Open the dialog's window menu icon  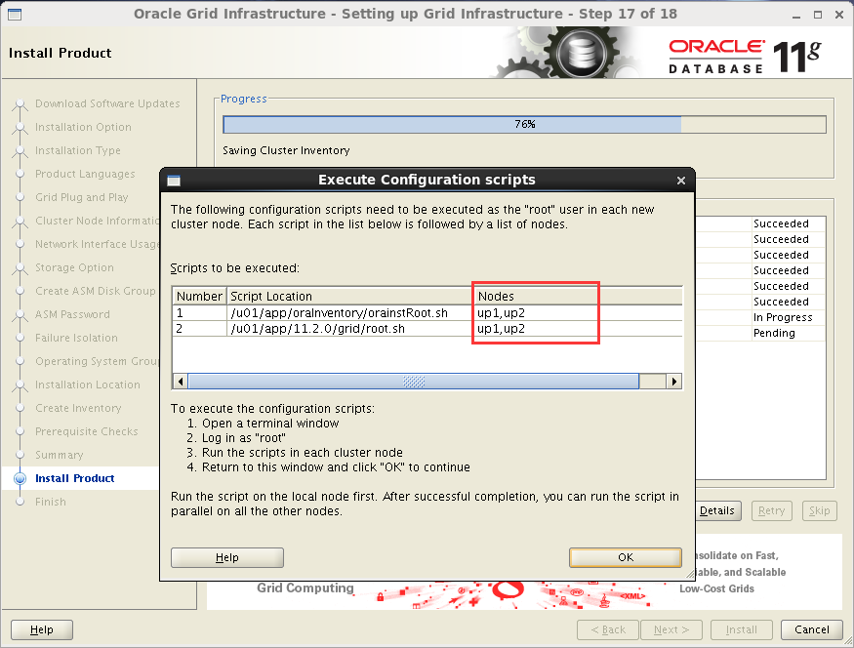click(174, 181)
